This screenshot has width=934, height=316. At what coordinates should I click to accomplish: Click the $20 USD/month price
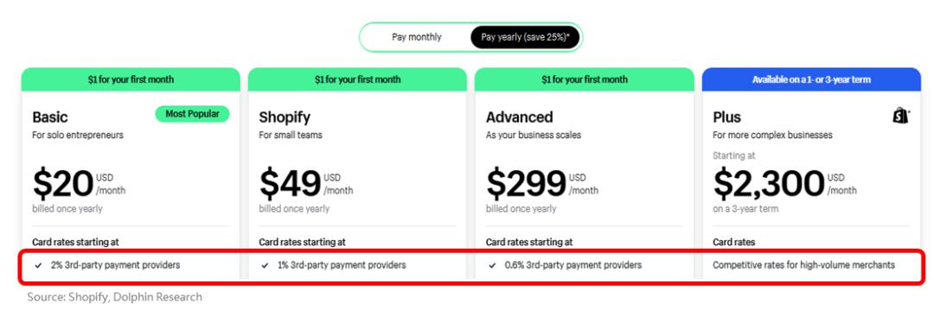coord(79,184)
